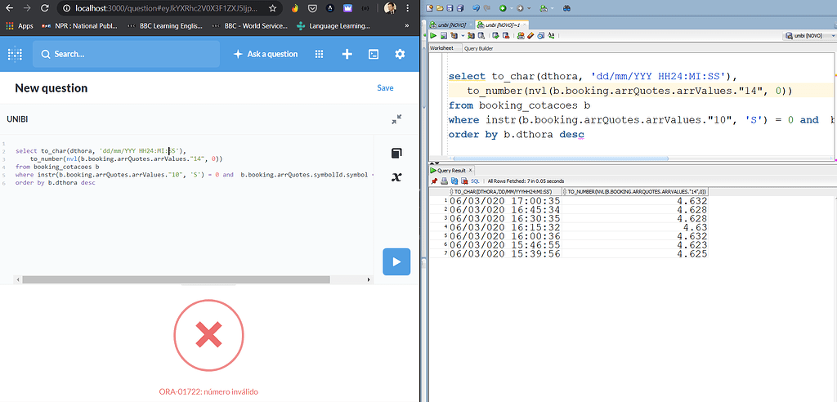Bookmark this page with the star icon
The width and height of the screenshot is (837, 402).
272,8
